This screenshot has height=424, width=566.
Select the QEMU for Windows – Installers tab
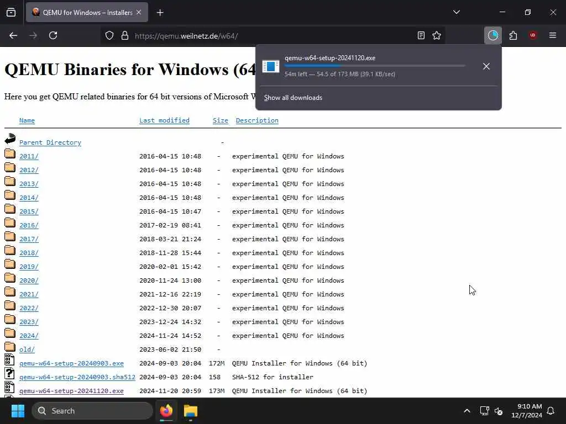tap(87, 12)
